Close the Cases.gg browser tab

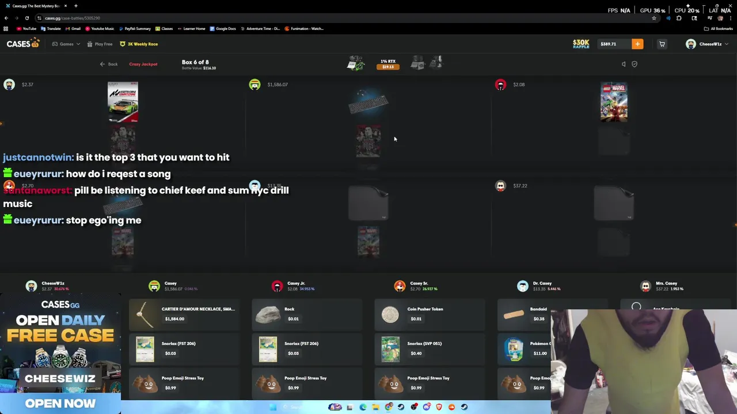click(66, 6)
